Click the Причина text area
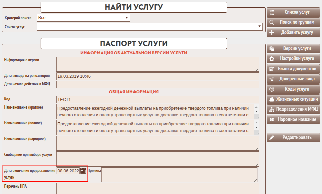Image resolution: width=322 pixels, height=194 pixels. coord(179,175)
